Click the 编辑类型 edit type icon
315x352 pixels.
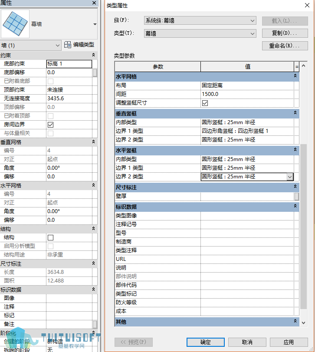coord(68,45)
